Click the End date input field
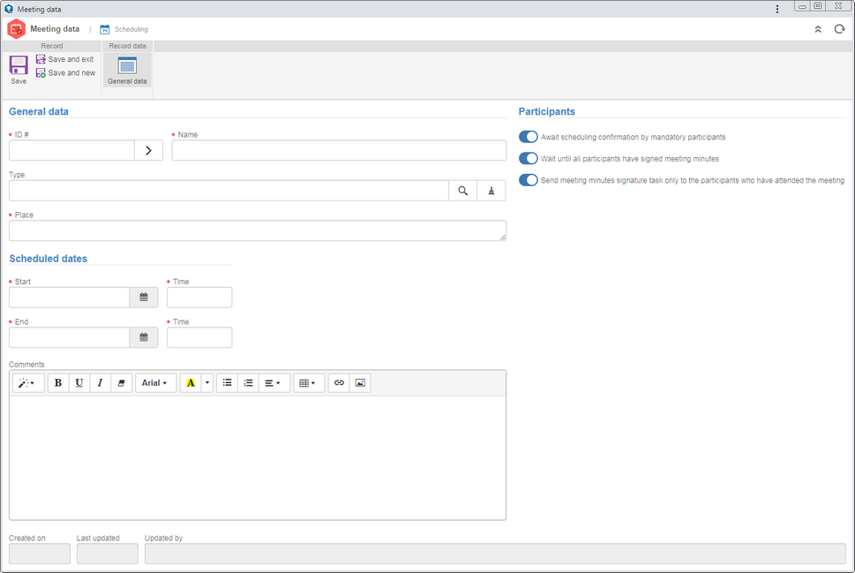 69,337
